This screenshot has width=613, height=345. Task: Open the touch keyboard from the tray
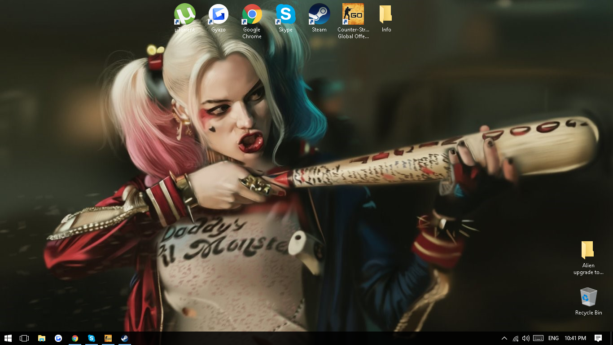click(x=539, y=338)
